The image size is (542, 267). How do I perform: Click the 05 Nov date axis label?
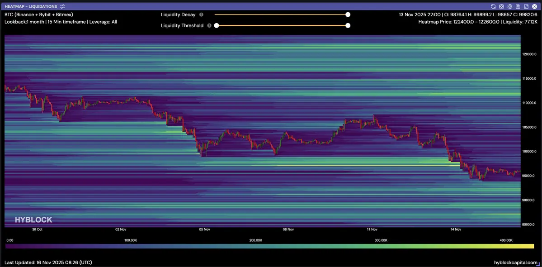pos(205,229)
